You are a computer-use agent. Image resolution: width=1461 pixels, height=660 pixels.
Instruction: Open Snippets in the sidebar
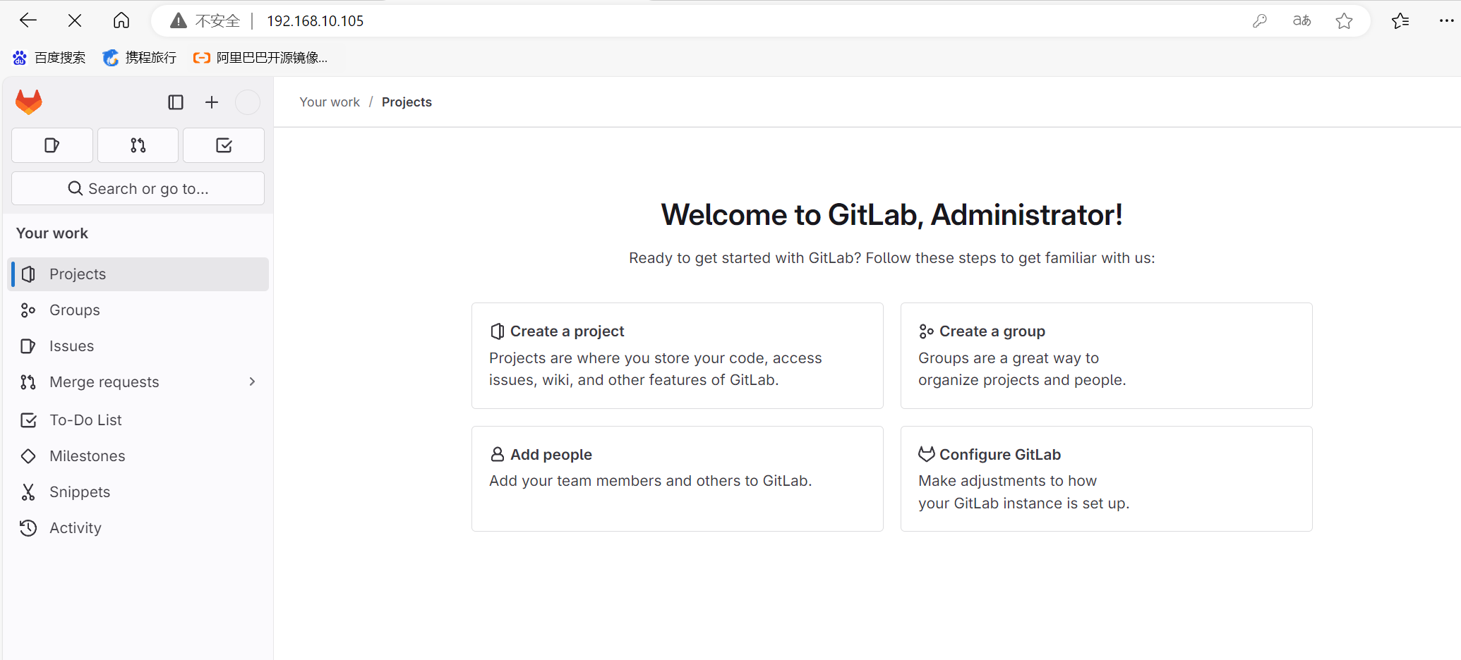[138, 492]
